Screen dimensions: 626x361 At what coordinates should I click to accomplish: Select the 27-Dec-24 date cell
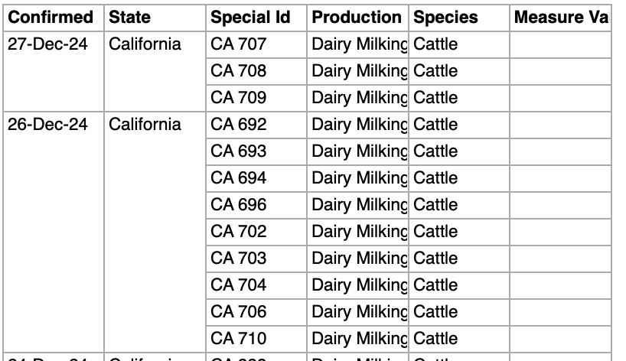(x=54, y=71)
